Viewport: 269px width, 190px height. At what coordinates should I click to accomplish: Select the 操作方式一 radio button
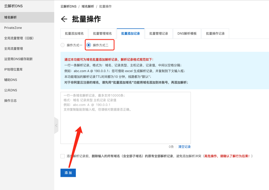click(63, 45)
